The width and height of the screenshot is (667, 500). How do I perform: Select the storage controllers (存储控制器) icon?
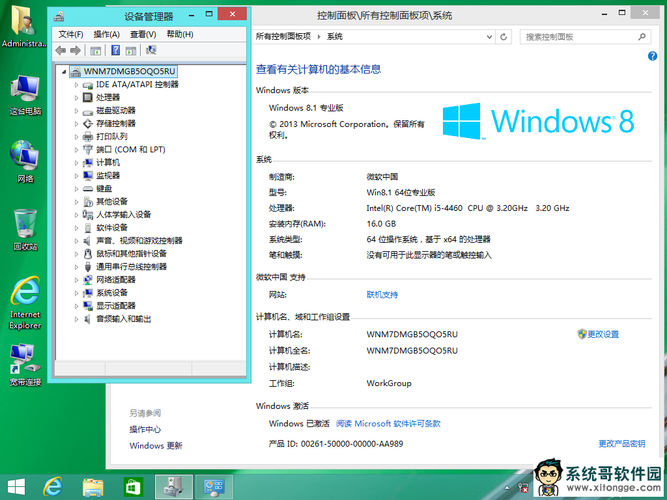pos(88,123)
